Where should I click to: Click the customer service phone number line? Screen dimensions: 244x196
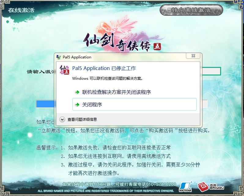click(x=119, y=184)
